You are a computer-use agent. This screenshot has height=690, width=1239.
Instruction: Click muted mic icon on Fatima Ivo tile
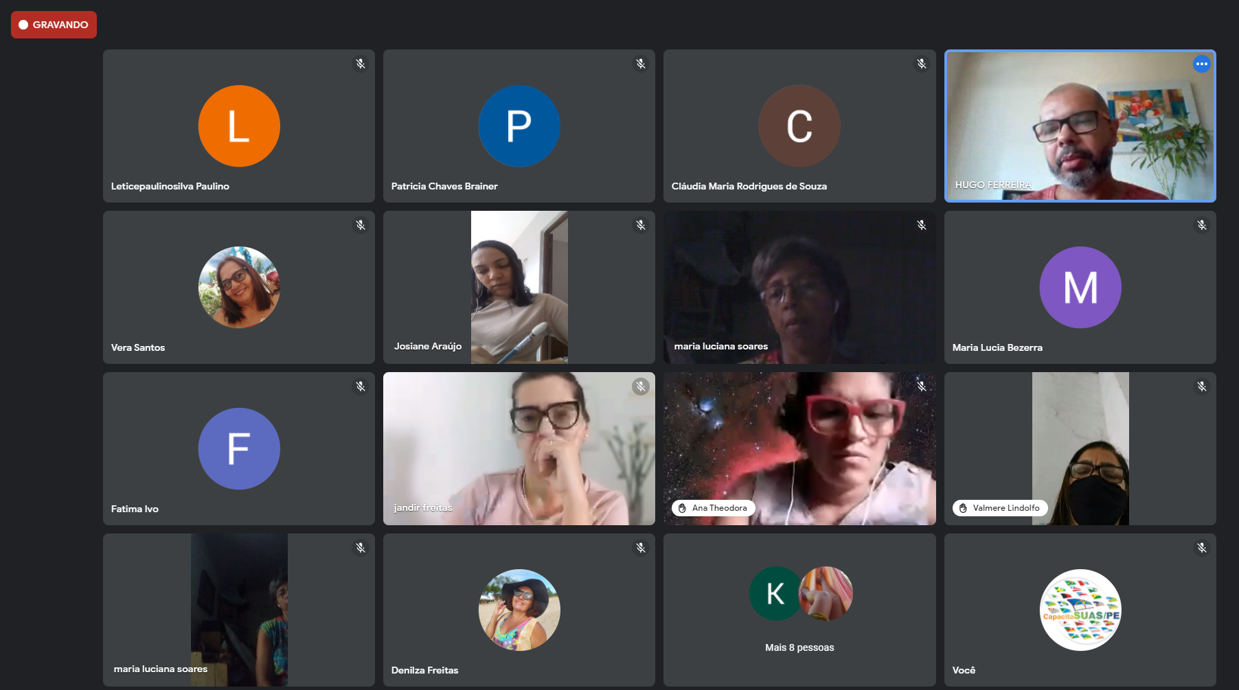click(x=361, y=387)
